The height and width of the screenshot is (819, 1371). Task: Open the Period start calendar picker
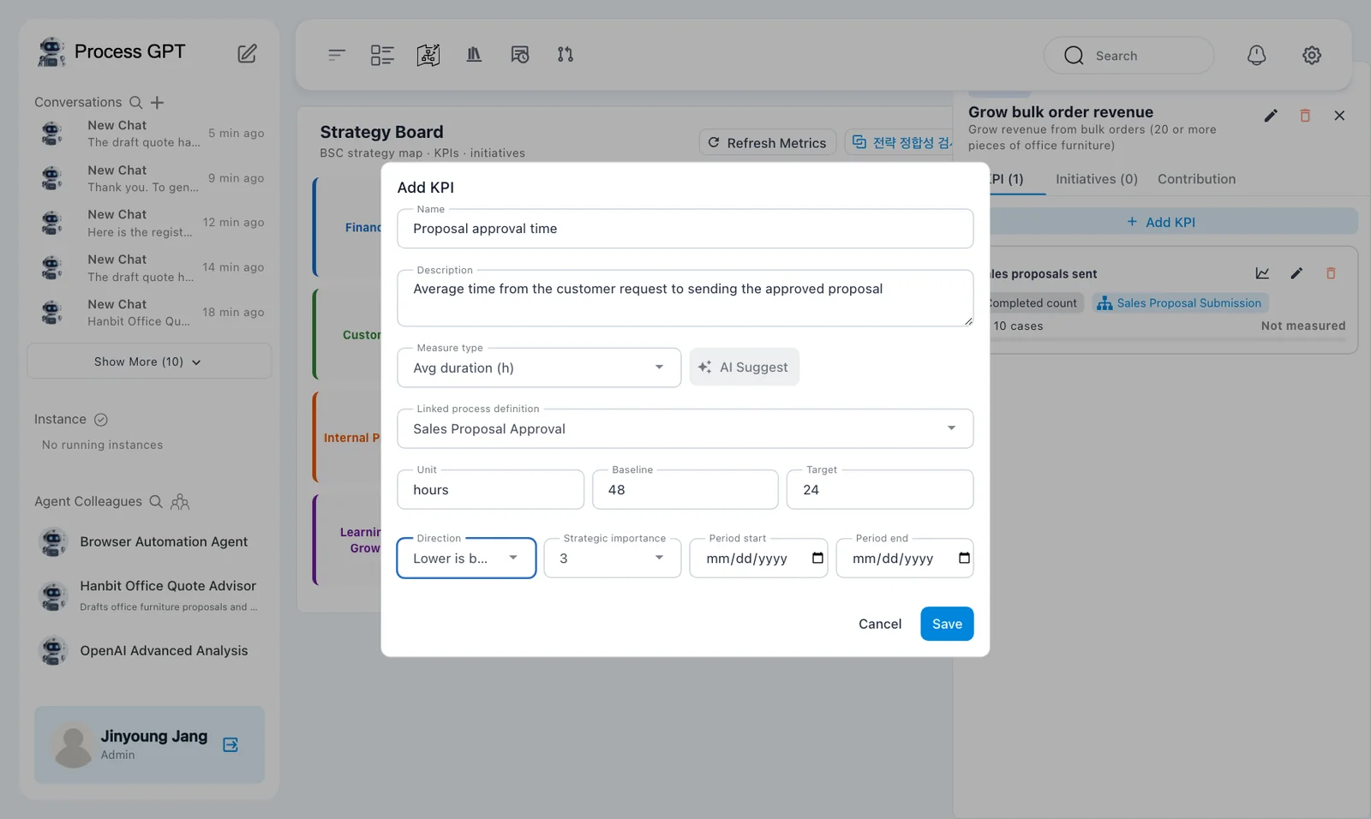pos(817,559)
